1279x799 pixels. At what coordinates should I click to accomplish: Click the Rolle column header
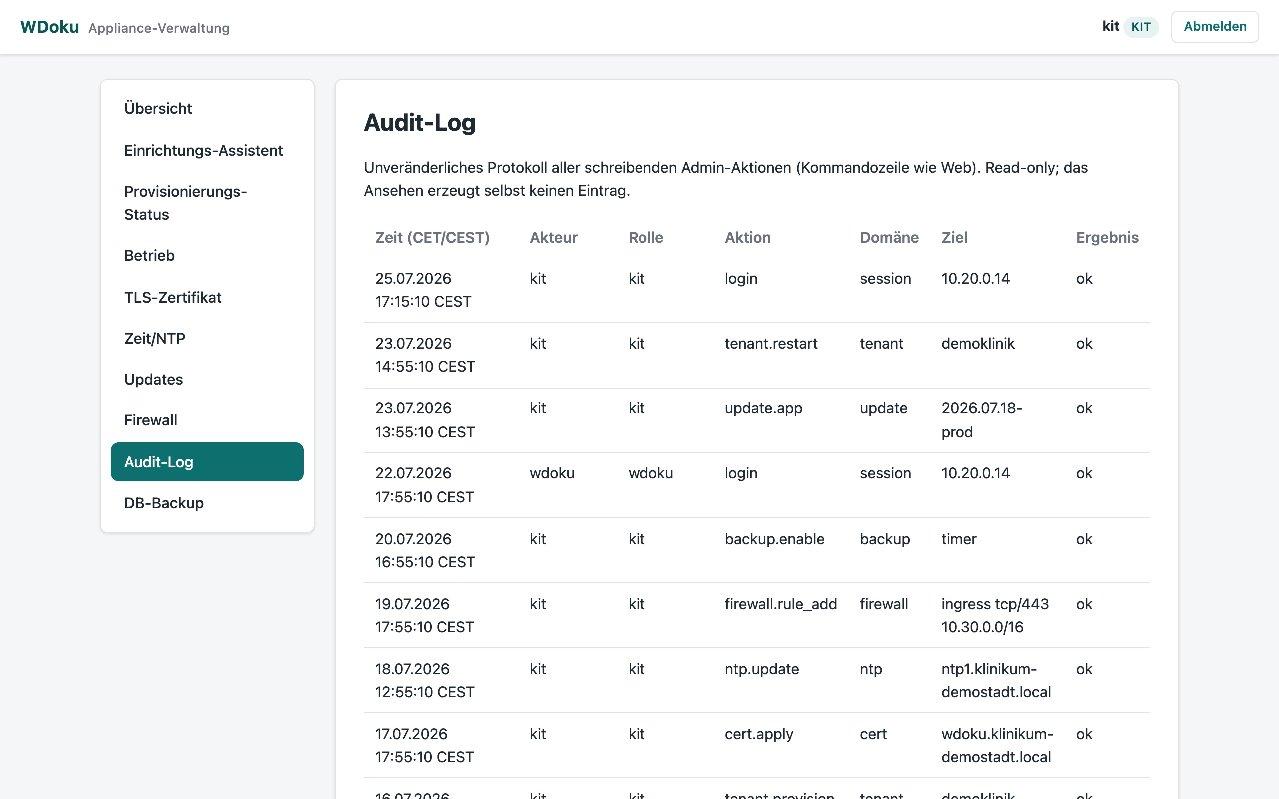pos(646,237)
